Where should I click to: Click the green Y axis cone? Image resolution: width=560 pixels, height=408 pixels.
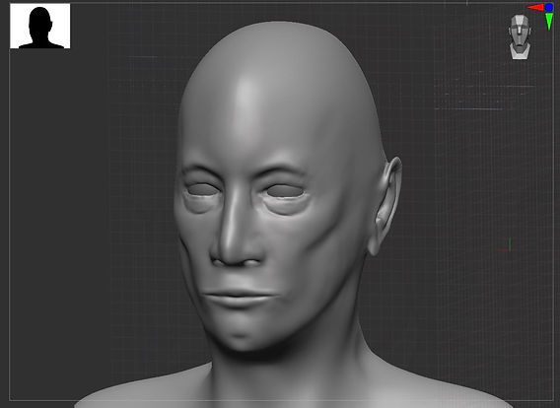tap(549, 22)
